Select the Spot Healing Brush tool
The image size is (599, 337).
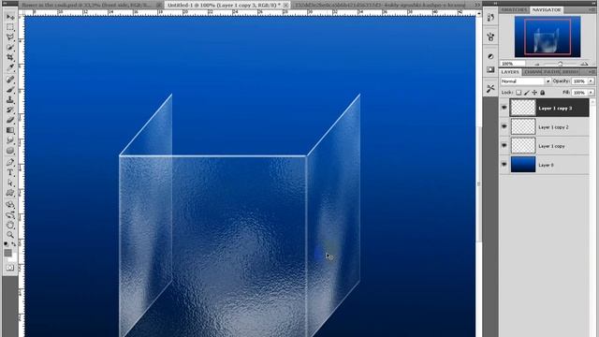[x=10, y=80]
